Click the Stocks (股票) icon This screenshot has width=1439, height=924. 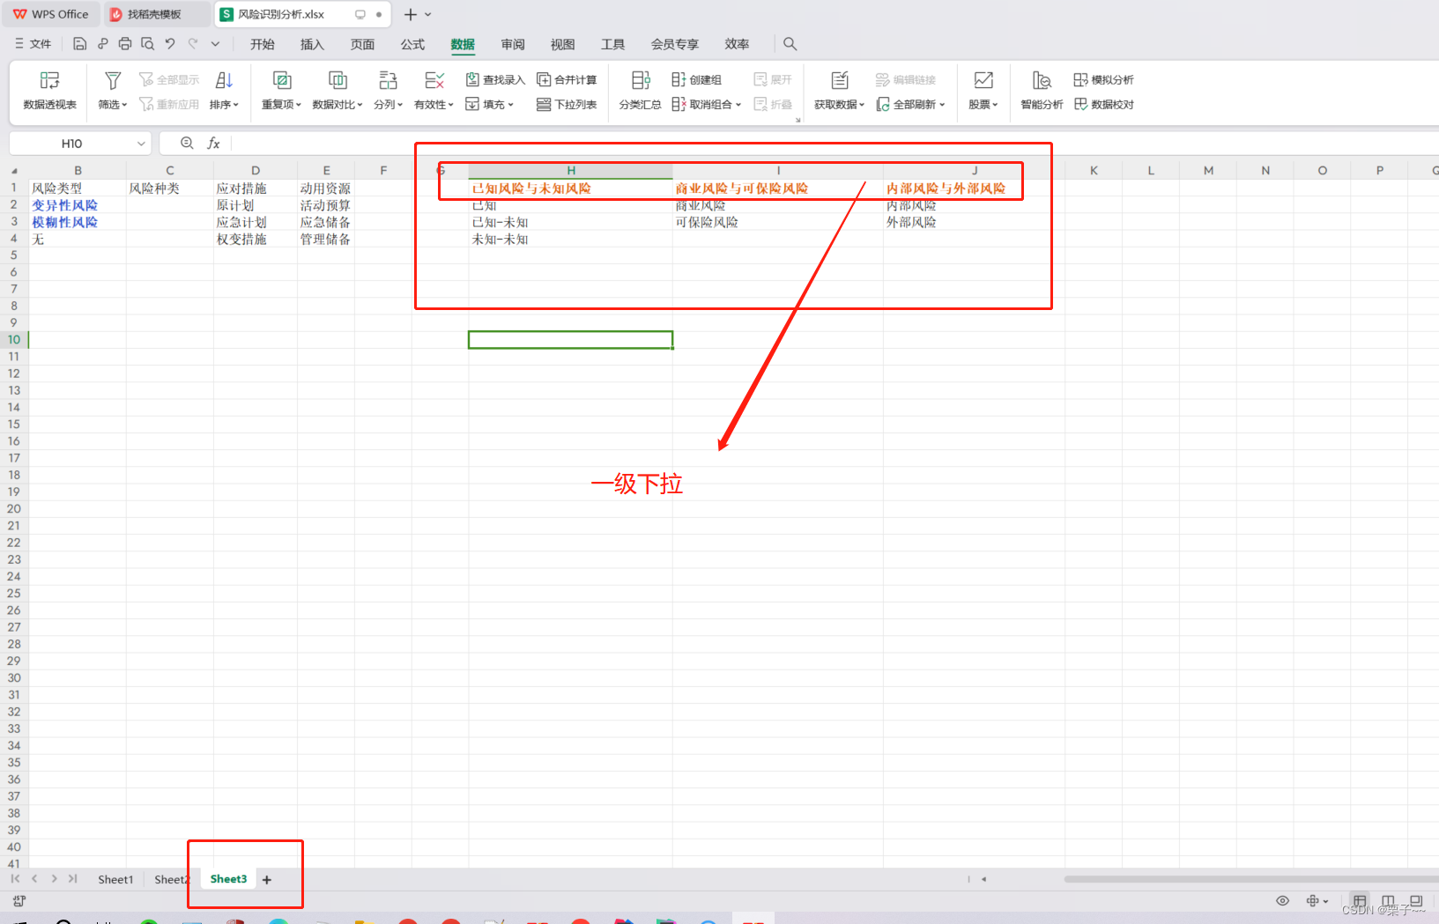983,81
